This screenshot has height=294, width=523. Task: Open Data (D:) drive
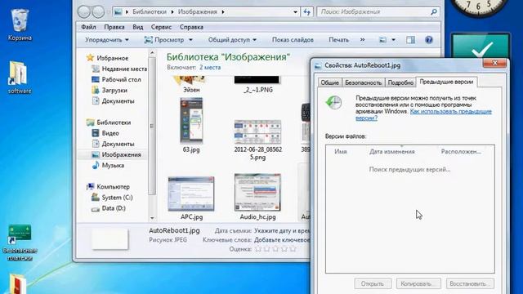click(x=109, y=208)
